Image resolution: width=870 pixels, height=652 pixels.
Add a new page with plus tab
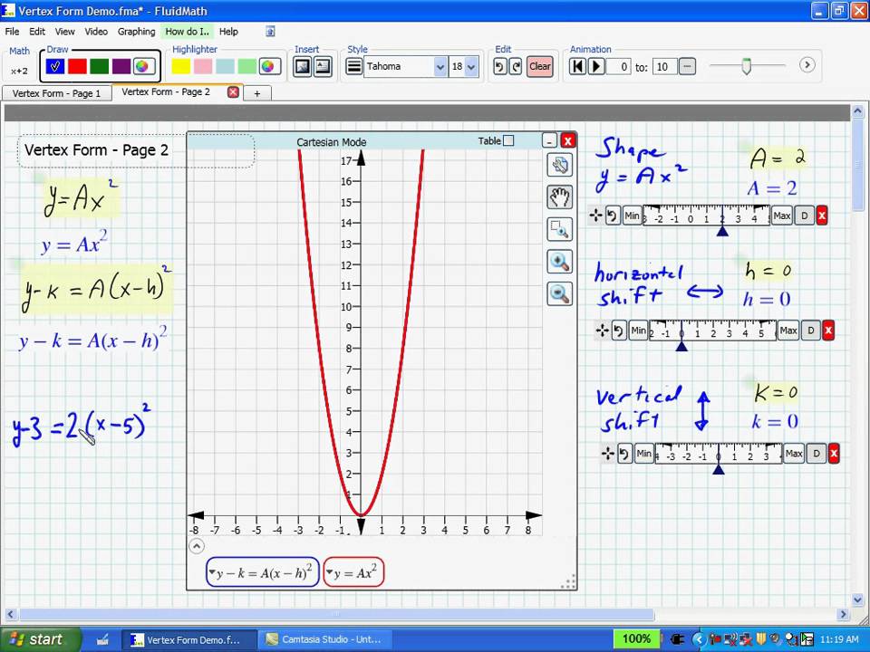[256, 93]
